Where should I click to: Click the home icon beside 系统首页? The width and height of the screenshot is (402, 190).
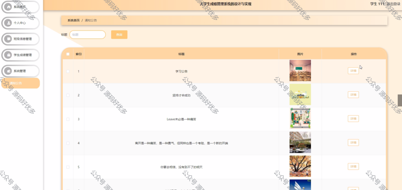(9, 7)
